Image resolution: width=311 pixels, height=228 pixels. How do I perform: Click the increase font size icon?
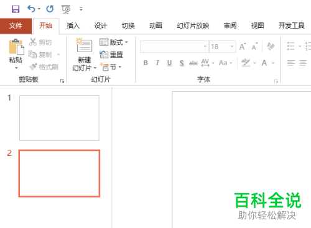coord(243,47)
